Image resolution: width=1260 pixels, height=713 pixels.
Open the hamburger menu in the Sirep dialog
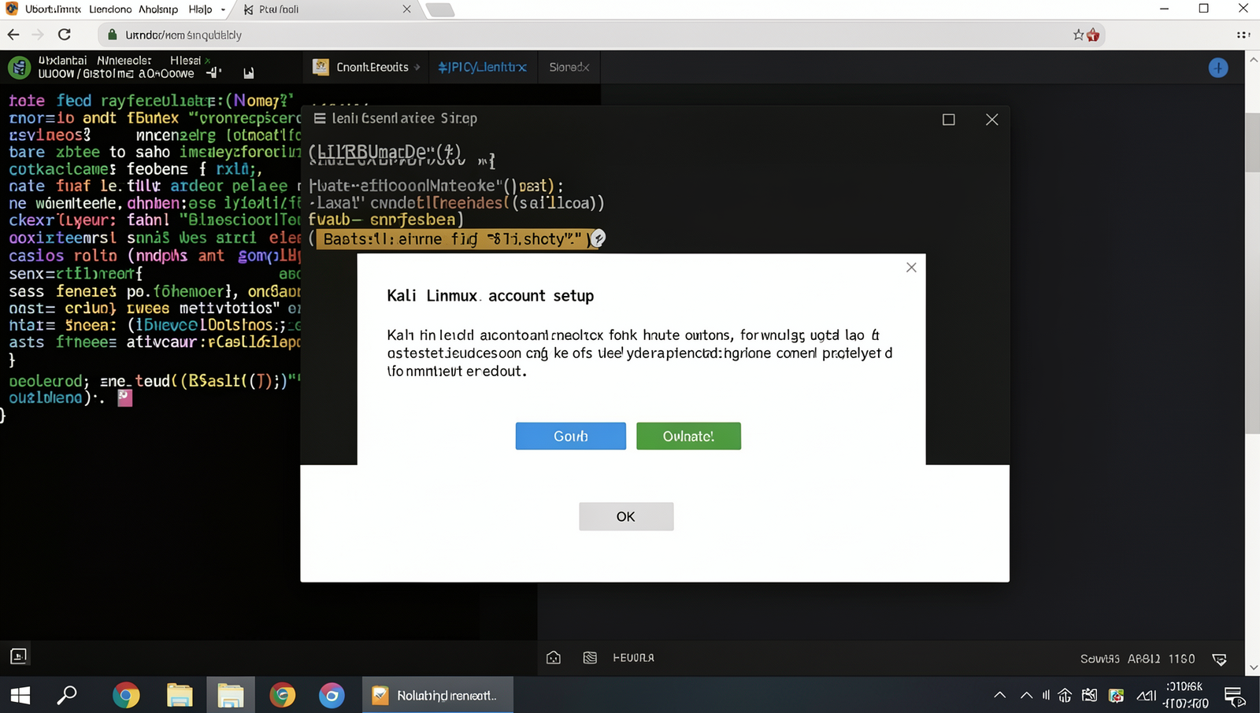click(x=320, y=118)
